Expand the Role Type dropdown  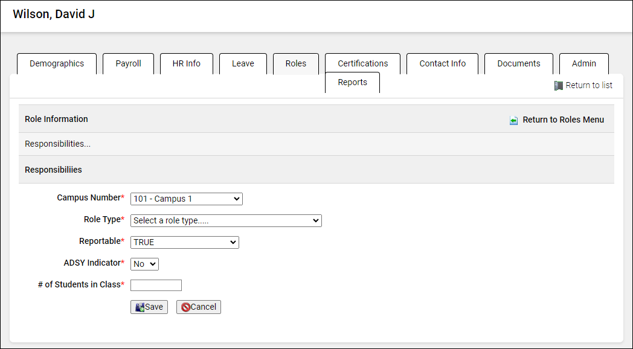tap(226, 220)
